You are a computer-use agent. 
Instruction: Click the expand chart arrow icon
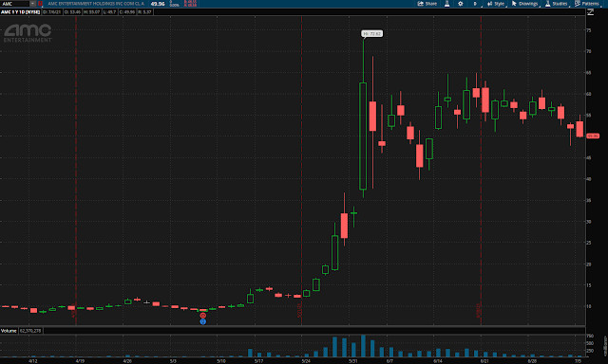[590, 12]
